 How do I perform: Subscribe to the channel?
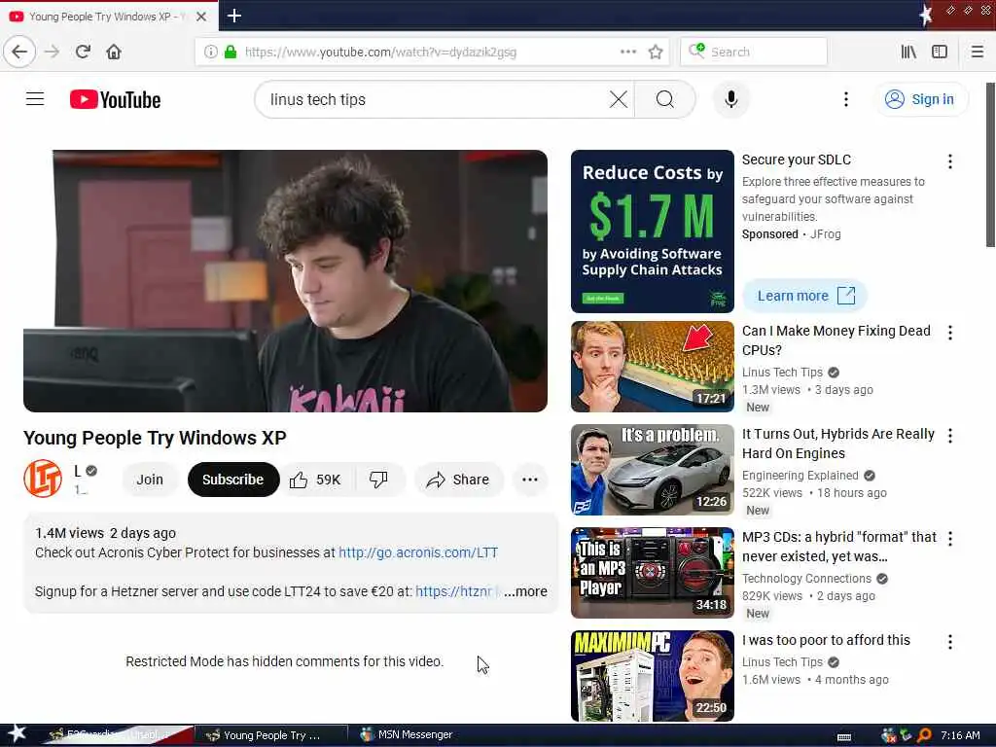[x=233, y=480]
